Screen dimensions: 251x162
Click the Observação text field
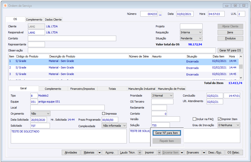point(122,50)
